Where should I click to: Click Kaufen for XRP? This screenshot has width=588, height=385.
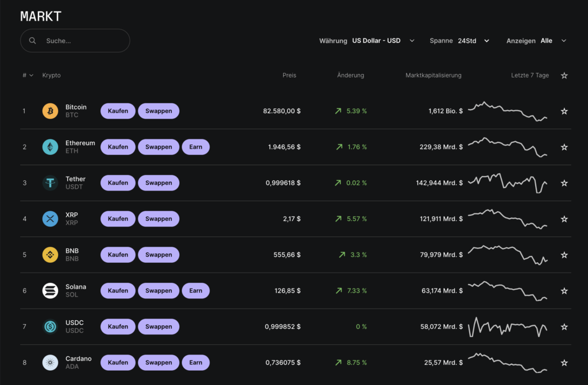point(118,219)
